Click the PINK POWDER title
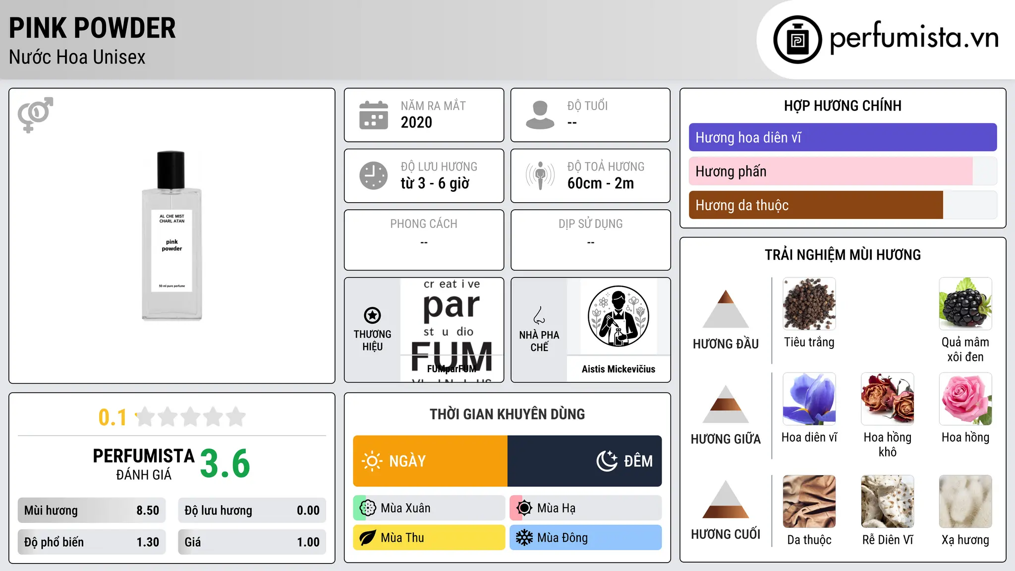Screen dimensions: 1015x571 92,28
